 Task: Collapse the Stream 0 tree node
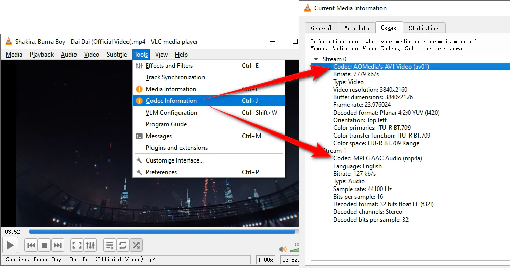click(316, 59)
